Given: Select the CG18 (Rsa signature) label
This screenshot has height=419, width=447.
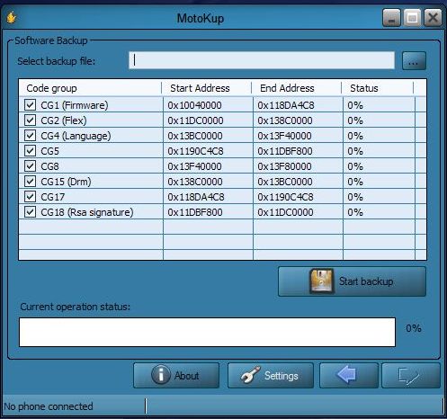Looking at the screenshot, I should point(87,212).
